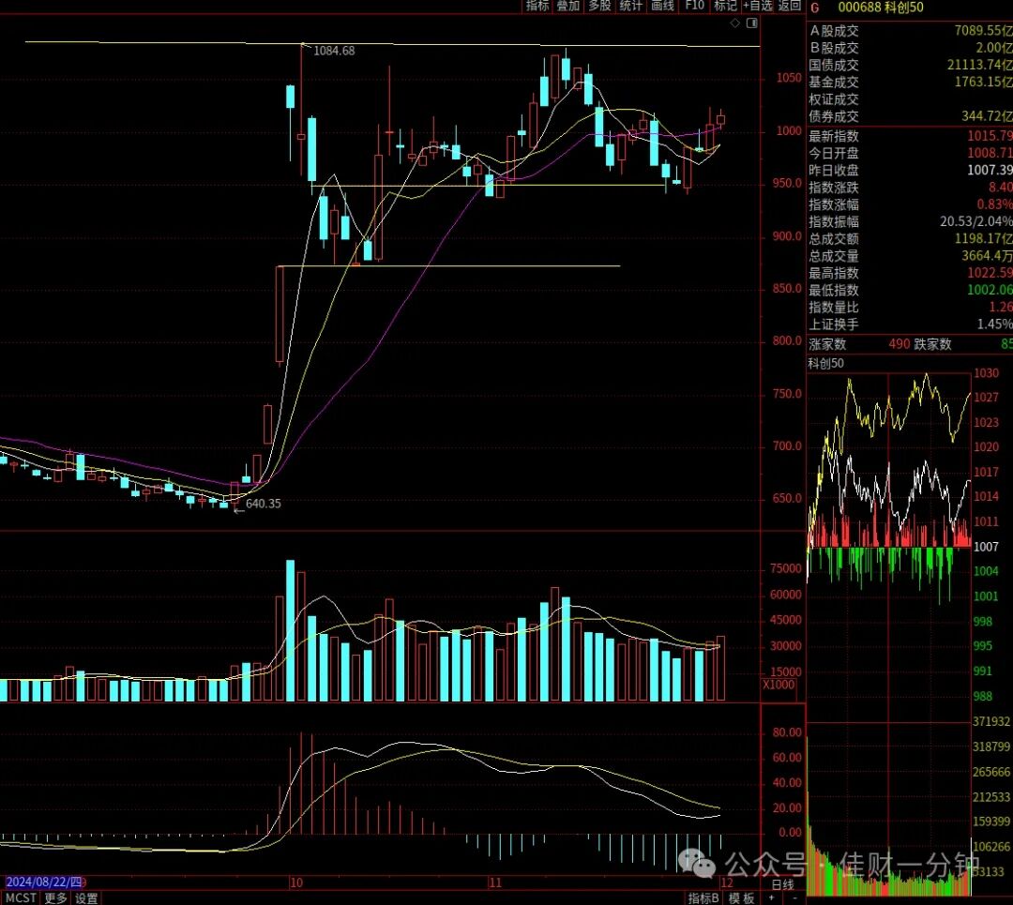Click the 1050 price axis label
The height and width of the screenshot is (905, 1013).
coord(789,78)
